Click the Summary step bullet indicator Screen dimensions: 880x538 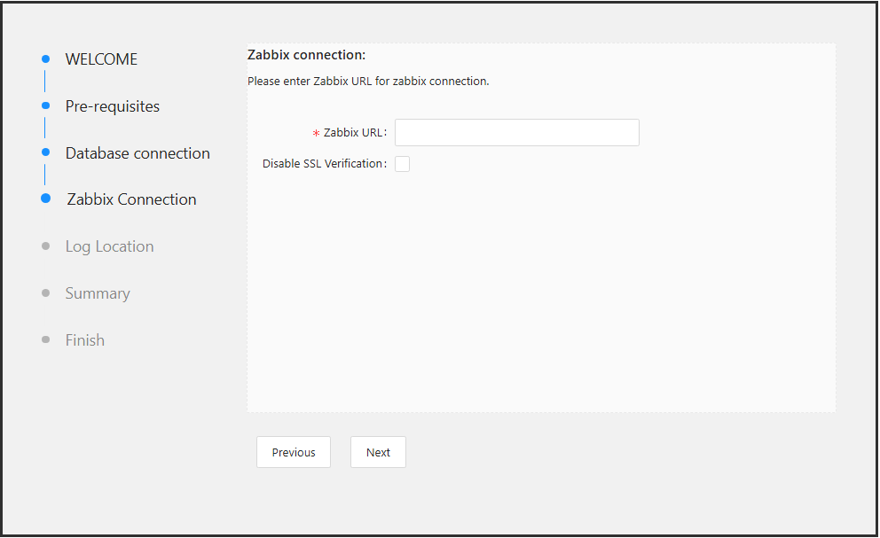[x=44, y=292]
